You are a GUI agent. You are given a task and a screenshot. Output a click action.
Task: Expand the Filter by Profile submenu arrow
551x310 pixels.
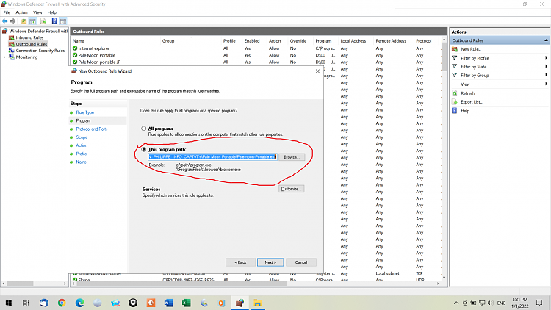(x=547, y=58)
